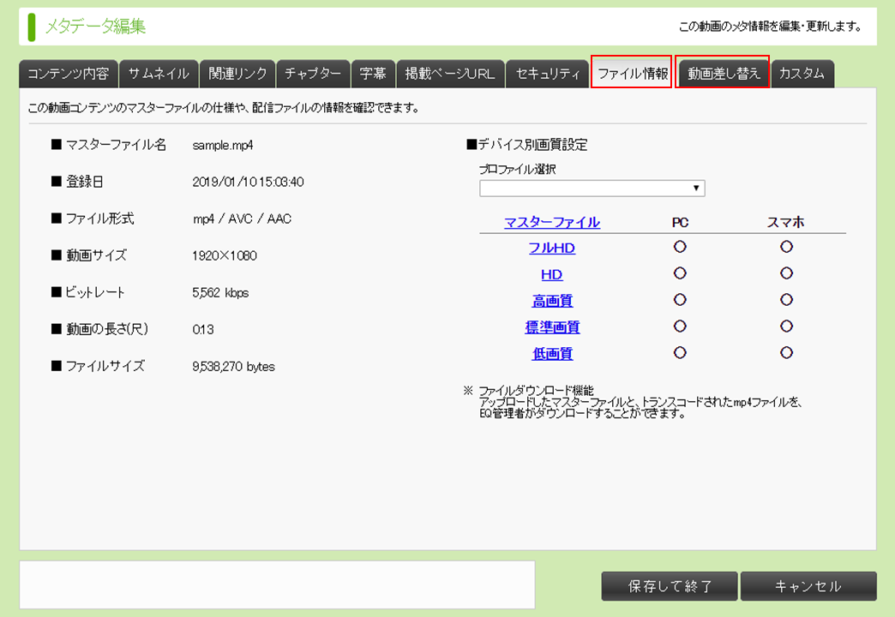Choose the PC circle in the HD row
The height and width of the screenshot is (617, 895).
pos(680,273)
